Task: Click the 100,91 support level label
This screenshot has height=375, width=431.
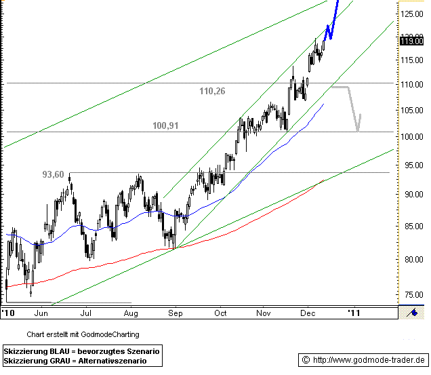Action: click(165, 125)
